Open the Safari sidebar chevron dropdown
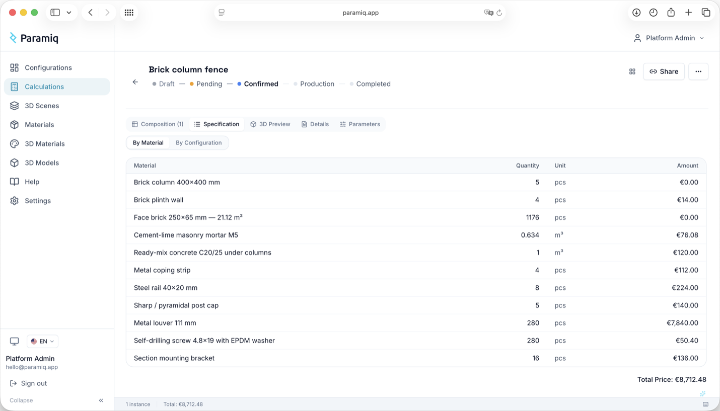Image resolution: width=720 pixels, height=411 pixels. pyautogui.click(x=69, y=13)
